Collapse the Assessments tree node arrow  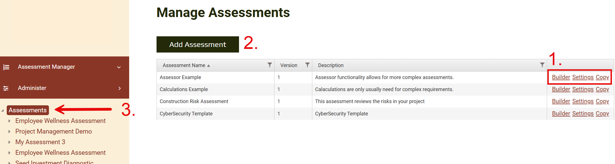pyautogui.click(x=3, y=111)
